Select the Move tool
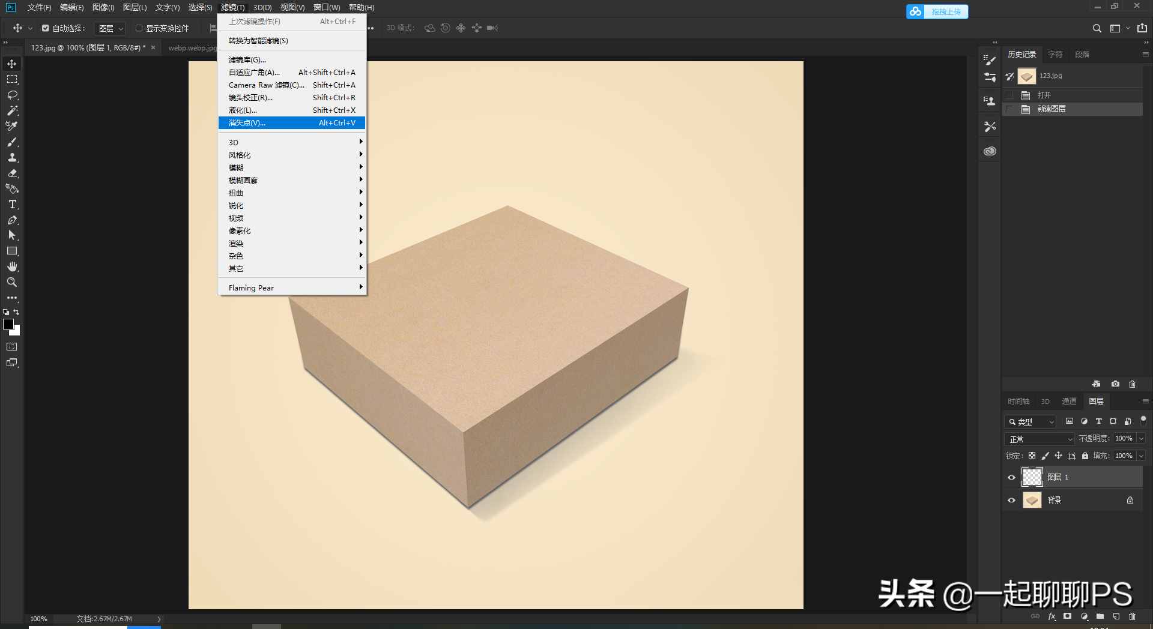This screenshot has width=1153, height=629. coord(12,64)
